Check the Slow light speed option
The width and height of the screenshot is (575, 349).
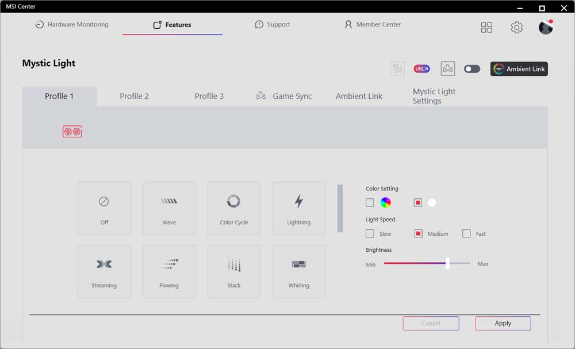370,233
